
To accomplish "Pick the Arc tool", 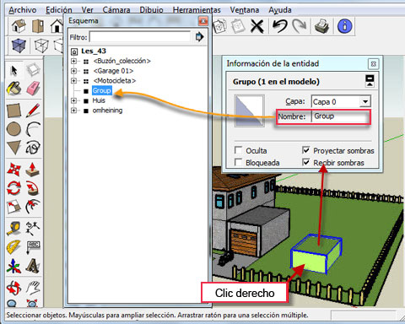I will click(33, 129).
